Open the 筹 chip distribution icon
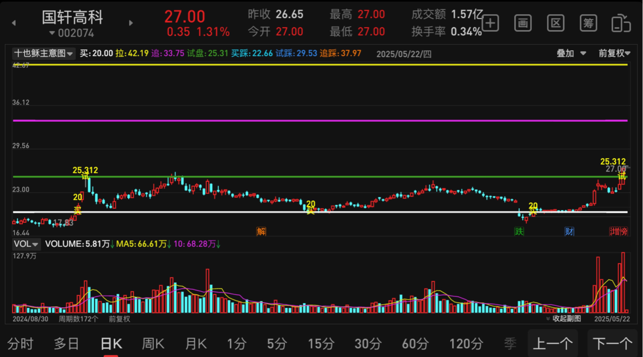 click(588, 23)
